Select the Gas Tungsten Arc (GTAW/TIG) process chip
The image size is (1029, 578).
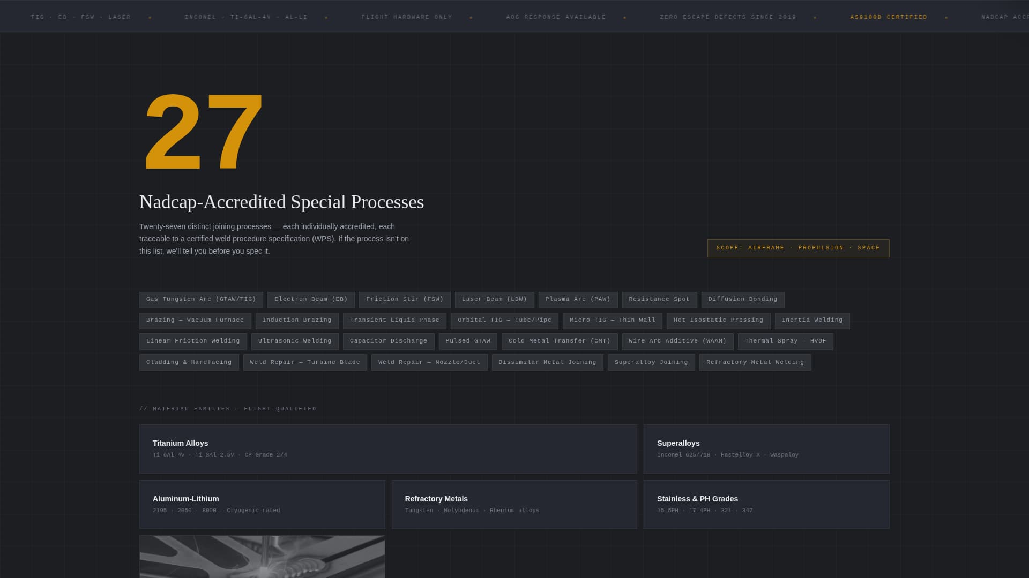coord(201,299)
